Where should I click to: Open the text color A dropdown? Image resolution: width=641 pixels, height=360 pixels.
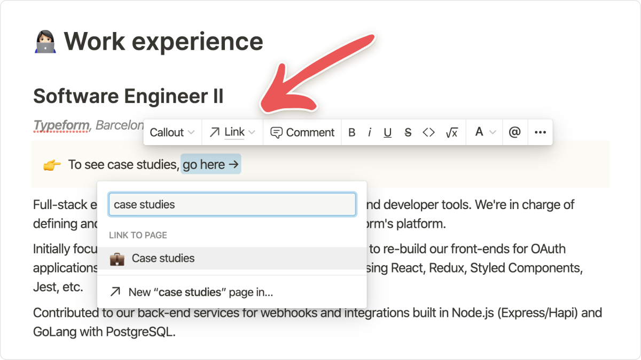[x=485, y=132]
